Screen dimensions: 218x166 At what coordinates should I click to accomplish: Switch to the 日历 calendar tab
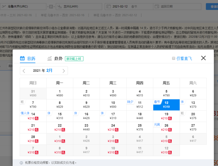tap(28, 58)
